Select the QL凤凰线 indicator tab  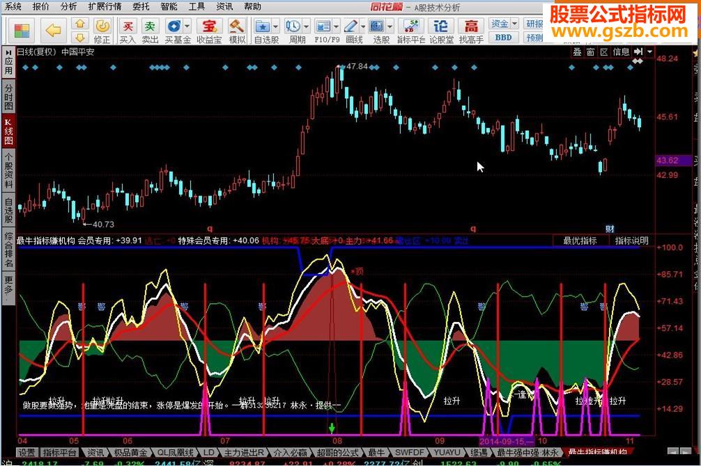175,452
